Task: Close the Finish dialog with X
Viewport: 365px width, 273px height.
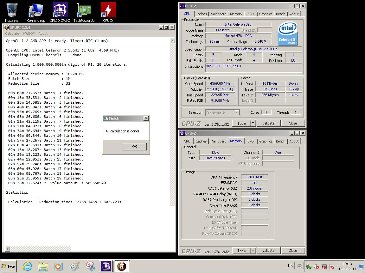Action: pyautogui.click(x=146, y=118)
